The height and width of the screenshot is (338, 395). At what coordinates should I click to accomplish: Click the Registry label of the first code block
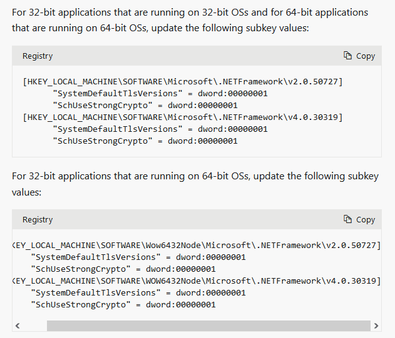tap(38, 56)
